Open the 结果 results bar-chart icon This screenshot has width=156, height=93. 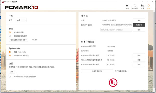tap(142, 7)
